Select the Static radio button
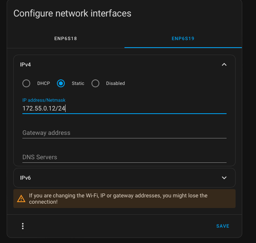Viewport: 256px width, 243px height. point(61,83)
